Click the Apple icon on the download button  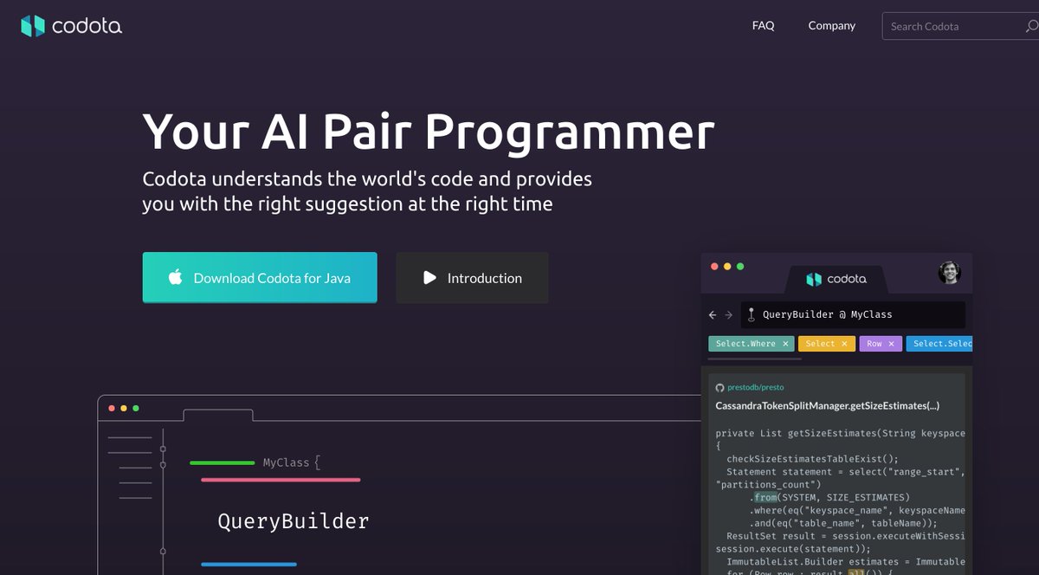(175, 278)
